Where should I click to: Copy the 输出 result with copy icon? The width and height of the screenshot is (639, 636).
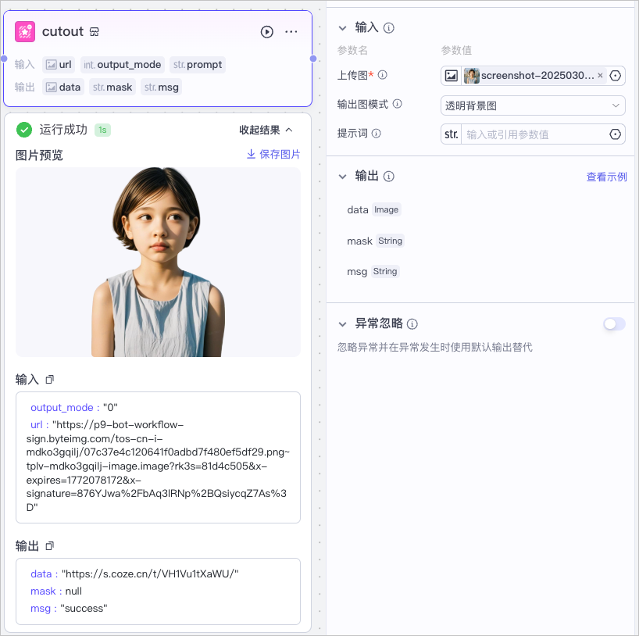(x=50, y=546)
